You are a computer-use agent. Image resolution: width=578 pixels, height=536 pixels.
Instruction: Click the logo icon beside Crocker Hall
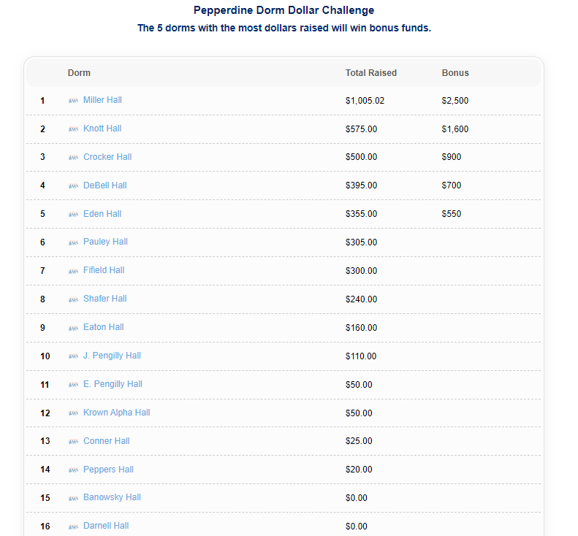[73, 158]
